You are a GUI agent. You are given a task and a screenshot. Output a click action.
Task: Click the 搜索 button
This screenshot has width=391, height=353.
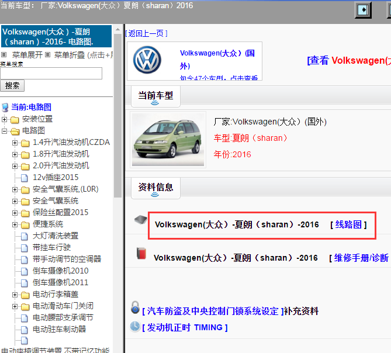(12, 85)
